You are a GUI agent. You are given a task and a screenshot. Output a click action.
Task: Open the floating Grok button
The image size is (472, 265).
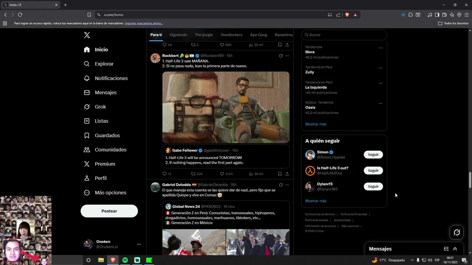(457, 232)
